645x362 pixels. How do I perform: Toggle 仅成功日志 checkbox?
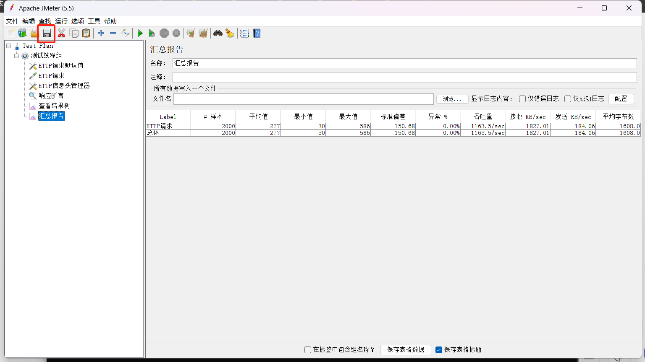pos(568,99)
